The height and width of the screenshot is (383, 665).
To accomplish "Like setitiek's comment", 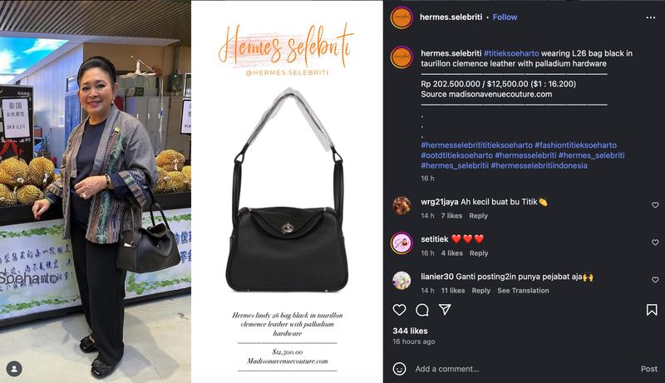I will point(655,243).
